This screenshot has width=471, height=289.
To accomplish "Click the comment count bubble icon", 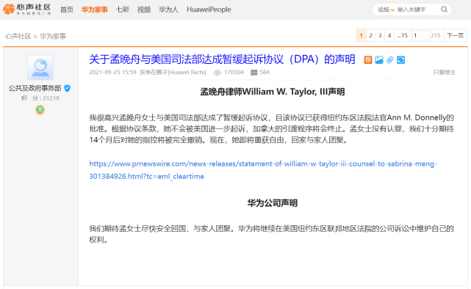I will click(254, 73).
